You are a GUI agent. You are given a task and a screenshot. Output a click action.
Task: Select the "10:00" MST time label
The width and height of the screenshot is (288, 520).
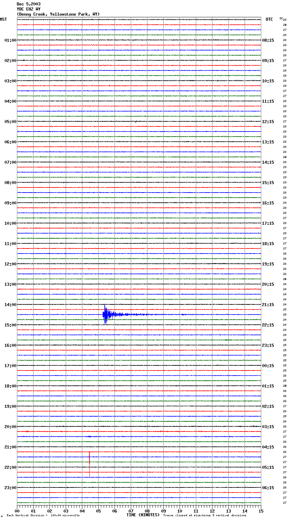click(x=11, y=223)
